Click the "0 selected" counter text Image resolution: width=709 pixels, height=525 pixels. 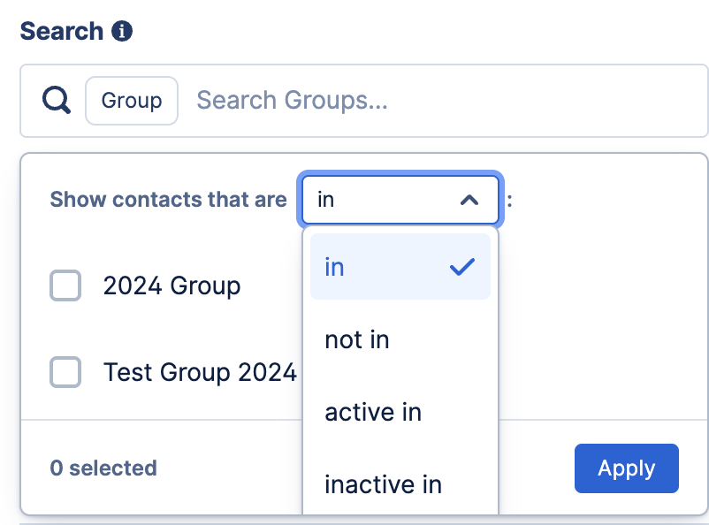[103, 468]
